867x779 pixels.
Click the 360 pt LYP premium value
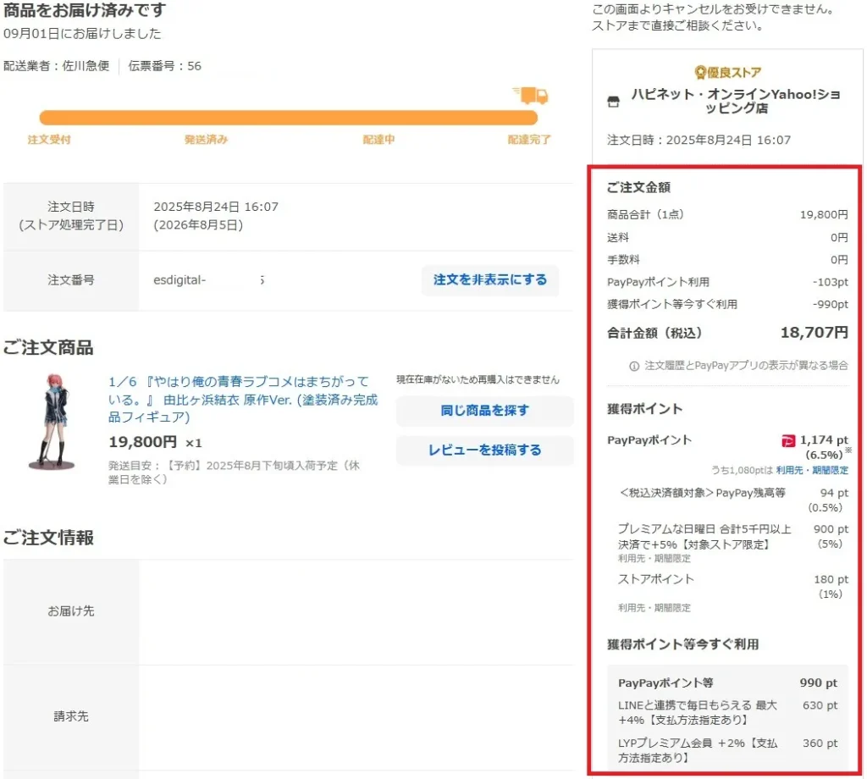click(x=820, y=743)
